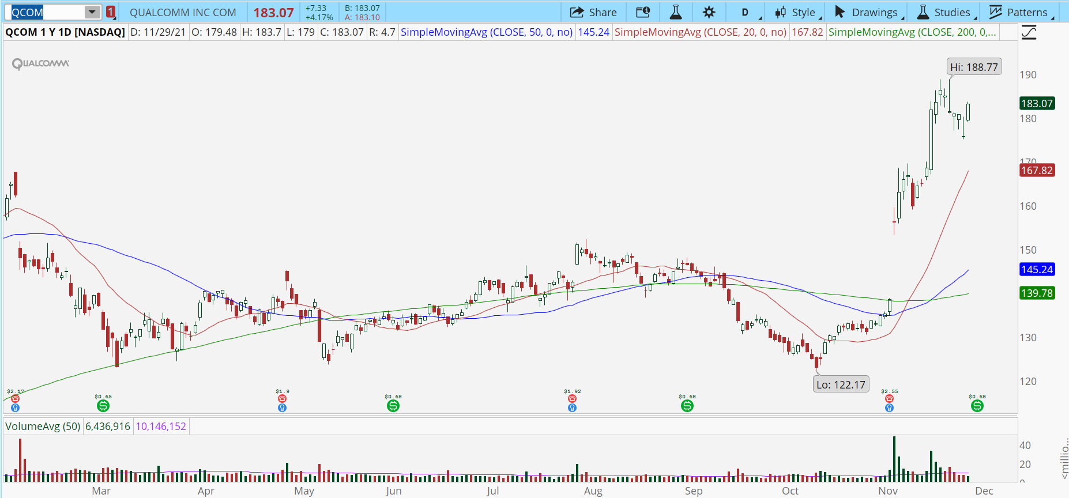Screen dimensions: 1069x498
Task: Click the Lo: 122.17 price bubble
Action: click(x=841, y=384)
